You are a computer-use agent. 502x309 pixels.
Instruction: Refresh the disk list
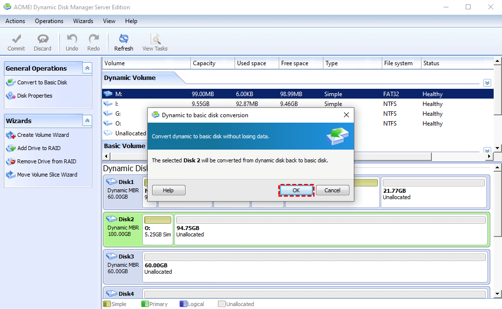124,43
